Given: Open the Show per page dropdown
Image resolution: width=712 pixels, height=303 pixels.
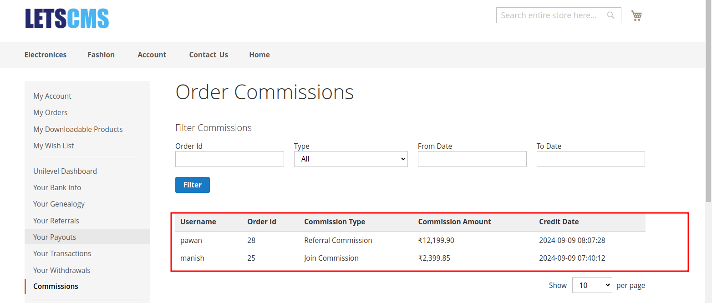Looking at the screenshot, I should (592, 285).
